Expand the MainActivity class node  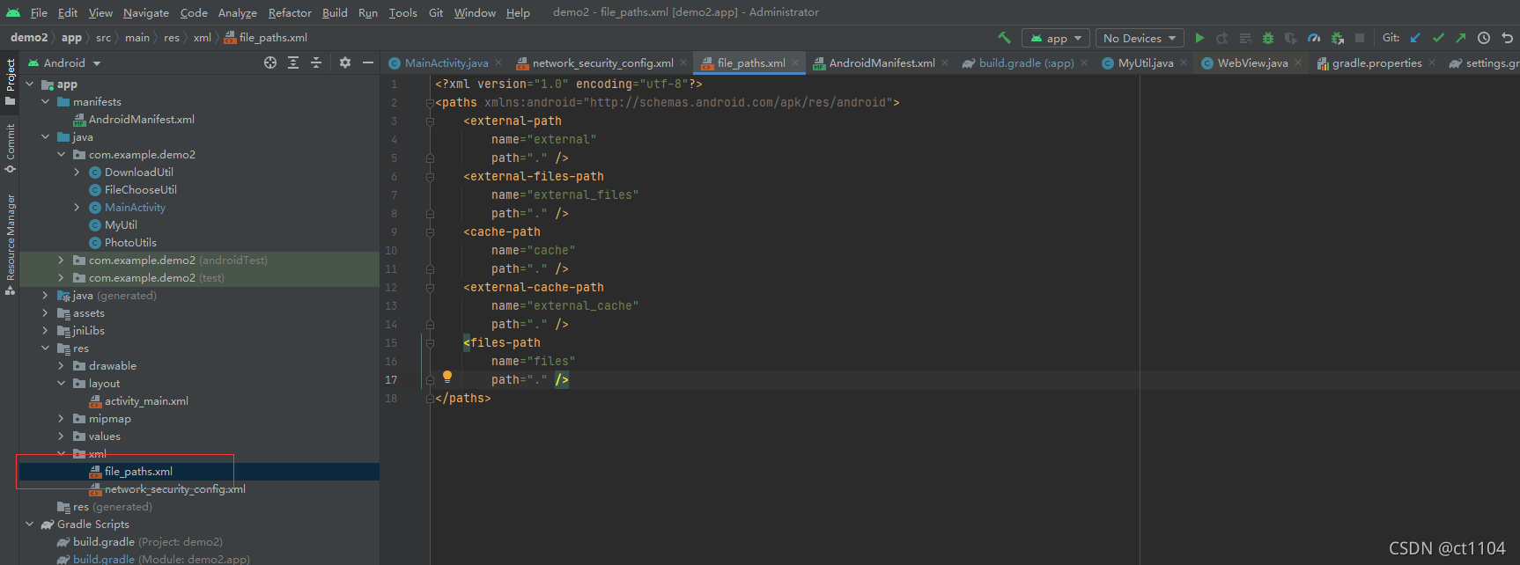click(x=77, y=208)
